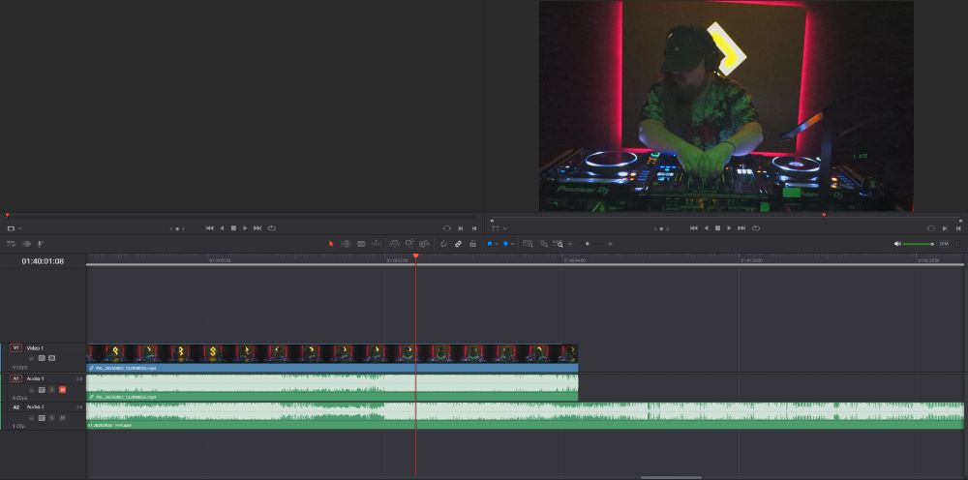This screenshot has height=480, width=968.
Task: Stop playback in timeline viewer
Action: click(717, 228)
